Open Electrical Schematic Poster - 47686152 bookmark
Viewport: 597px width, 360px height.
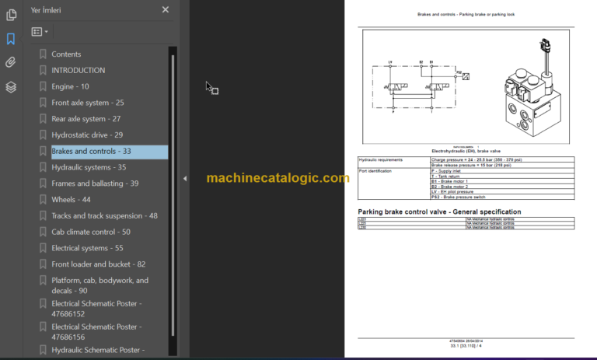96,309
